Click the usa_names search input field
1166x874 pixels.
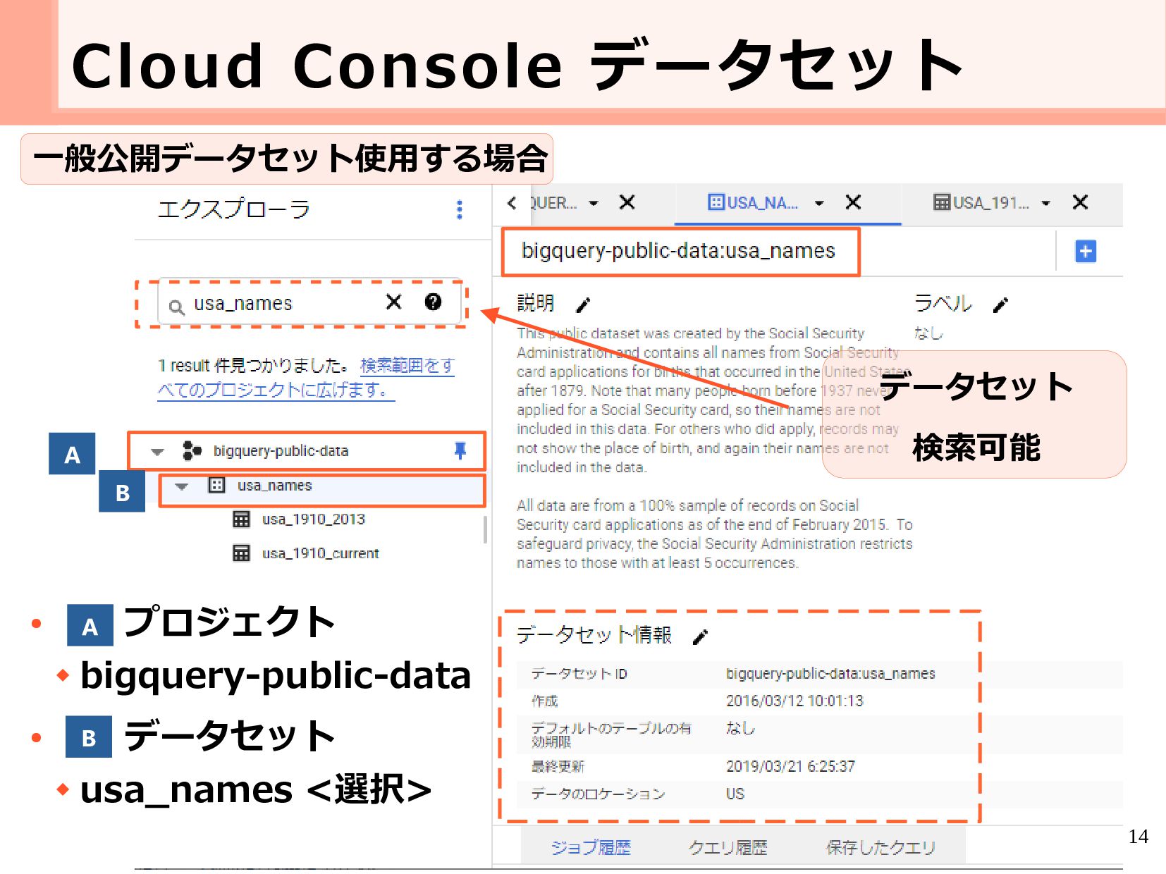point(310,302)
